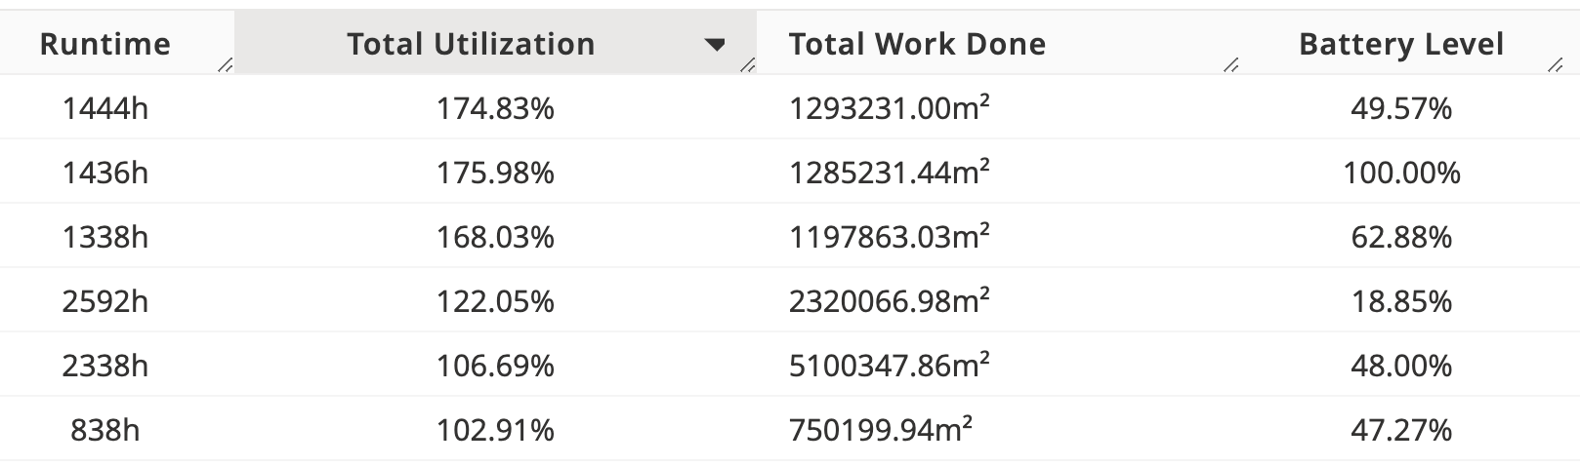Select the 1444h runtime cell
The image size is (1580, 466).
[x=105, y=108]
